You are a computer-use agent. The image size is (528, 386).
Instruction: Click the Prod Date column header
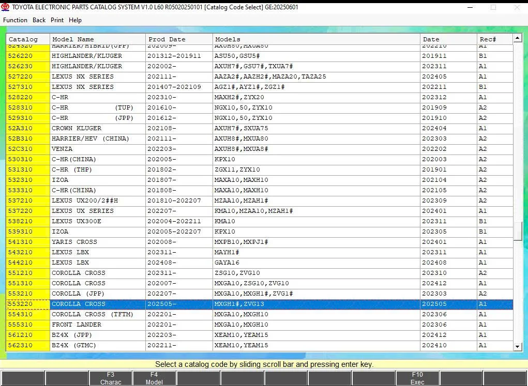pos(179,39)
